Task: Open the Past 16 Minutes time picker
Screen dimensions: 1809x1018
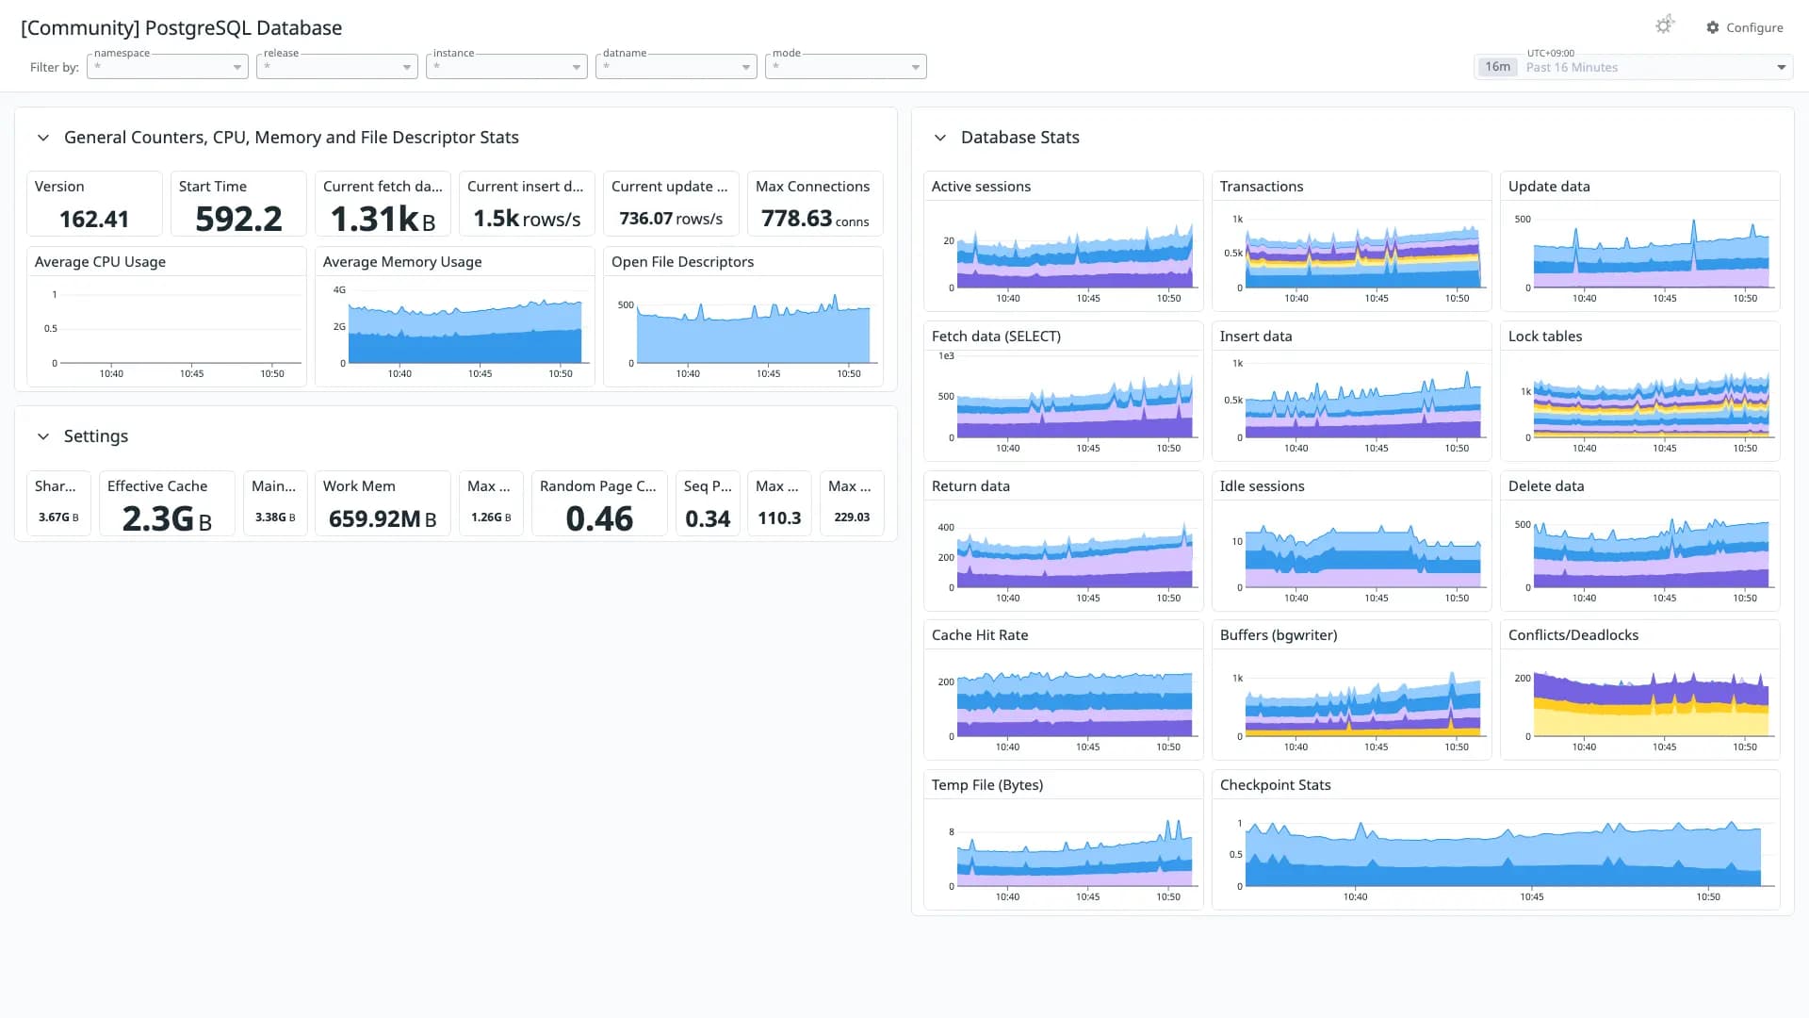Action: click(x=1633, y=67)
